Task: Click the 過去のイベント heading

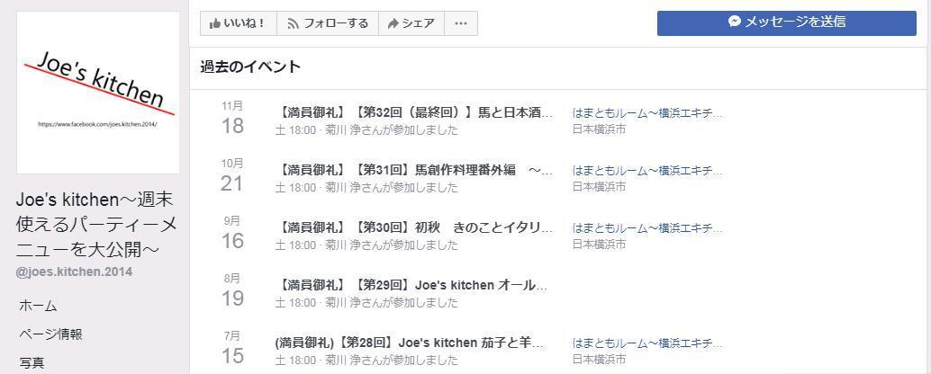Action: (x=250, y=67)
